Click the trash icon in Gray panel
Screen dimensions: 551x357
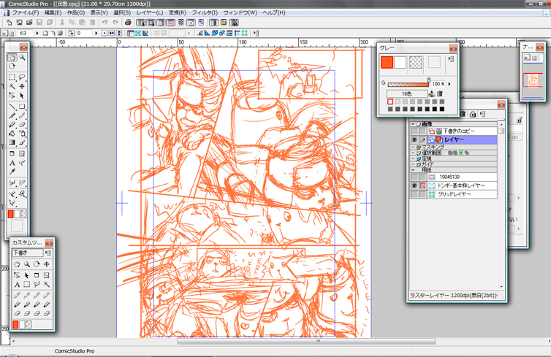(440, 93)
